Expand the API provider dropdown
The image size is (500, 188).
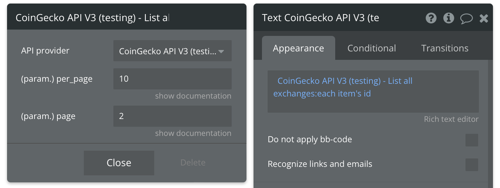pyautogui.click(x=173, y=51)
